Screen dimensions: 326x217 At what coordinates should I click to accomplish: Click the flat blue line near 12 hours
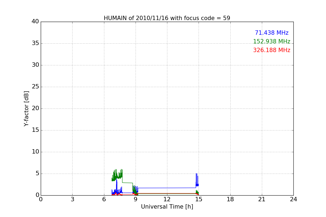click(x=167, y=188)
